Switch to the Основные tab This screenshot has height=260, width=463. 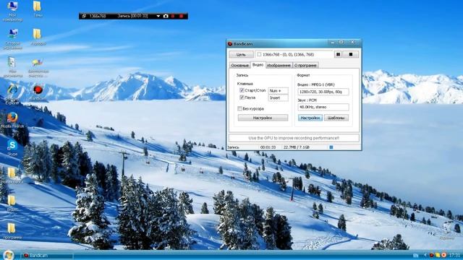tap(239, 66)
